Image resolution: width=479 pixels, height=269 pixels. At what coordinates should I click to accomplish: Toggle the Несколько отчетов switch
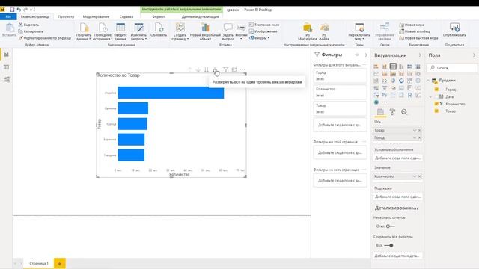pyautogui.click(x=390, y=226)
